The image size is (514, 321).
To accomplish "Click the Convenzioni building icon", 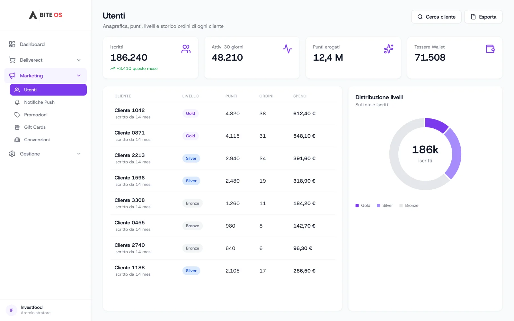I will click(17, 140).
